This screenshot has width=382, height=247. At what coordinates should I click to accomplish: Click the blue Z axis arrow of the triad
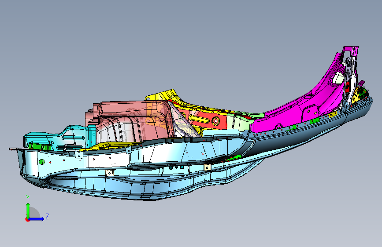click(37, 219)
